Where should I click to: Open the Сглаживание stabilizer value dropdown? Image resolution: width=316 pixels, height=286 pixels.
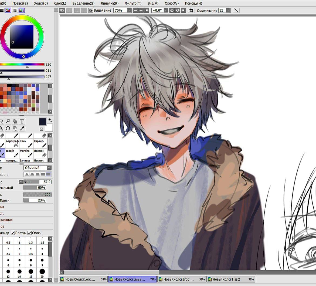point(228,10)
